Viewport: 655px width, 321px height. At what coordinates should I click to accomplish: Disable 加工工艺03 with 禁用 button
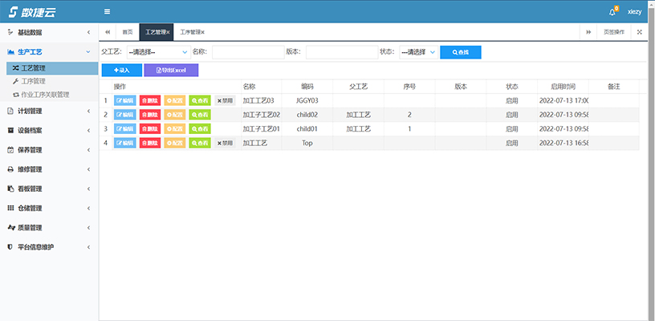(225, 101)
